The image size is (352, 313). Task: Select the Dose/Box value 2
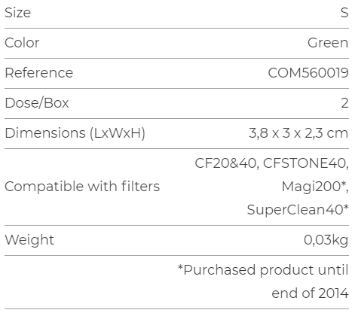coord(345,103)
